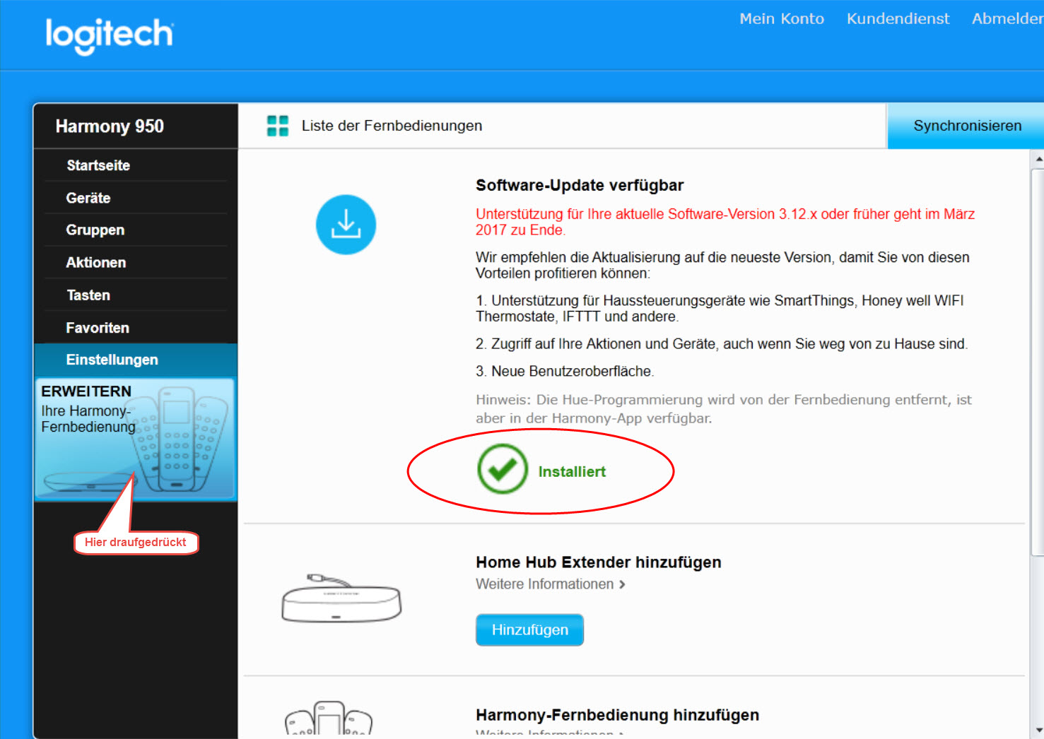Click the Harmony remotes illustration at bottom
Image resolution: width=1044 pixels, height=739 pixels.
click(328, 719)
